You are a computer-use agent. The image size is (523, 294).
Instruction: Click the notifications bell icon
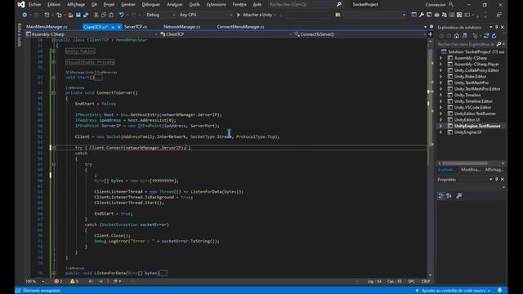point(499,291)
